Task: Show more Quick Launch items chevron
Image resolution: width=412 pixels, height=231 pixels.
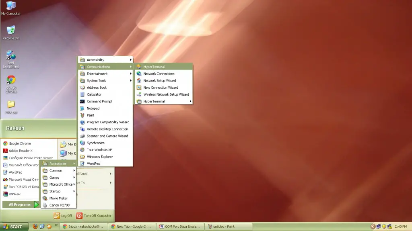Action: 56,225
